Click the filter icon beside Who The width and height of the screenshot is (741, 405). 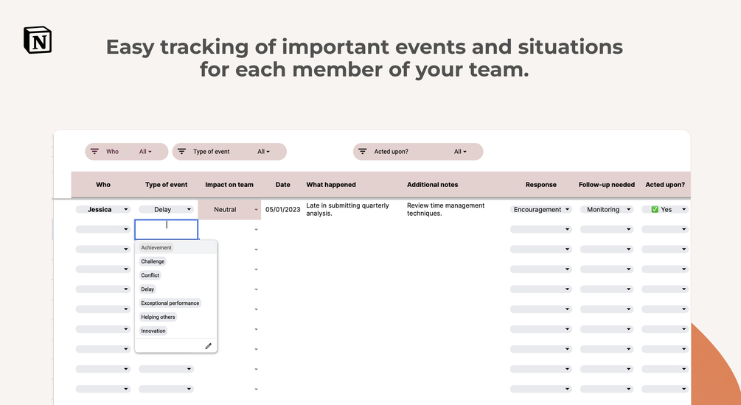pyautogui.click(x=94, y=152)
